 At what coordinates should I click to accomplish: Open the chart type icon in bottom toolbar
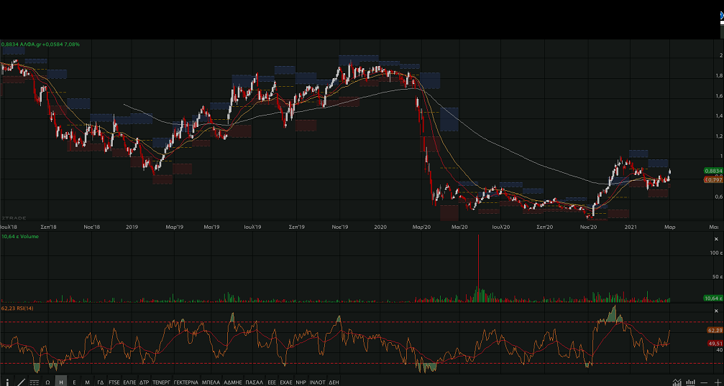coord(19,381)
